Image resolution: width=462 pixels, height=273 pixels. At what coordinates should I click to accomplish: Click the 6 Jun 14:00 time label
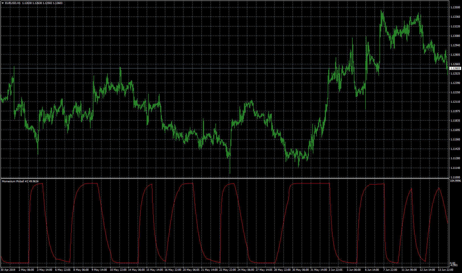(372, 270)
